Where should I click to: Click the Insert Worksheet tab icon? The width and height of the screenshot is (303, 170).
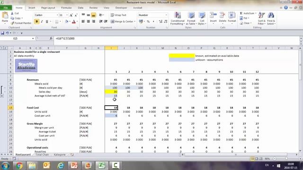(71, 154)
